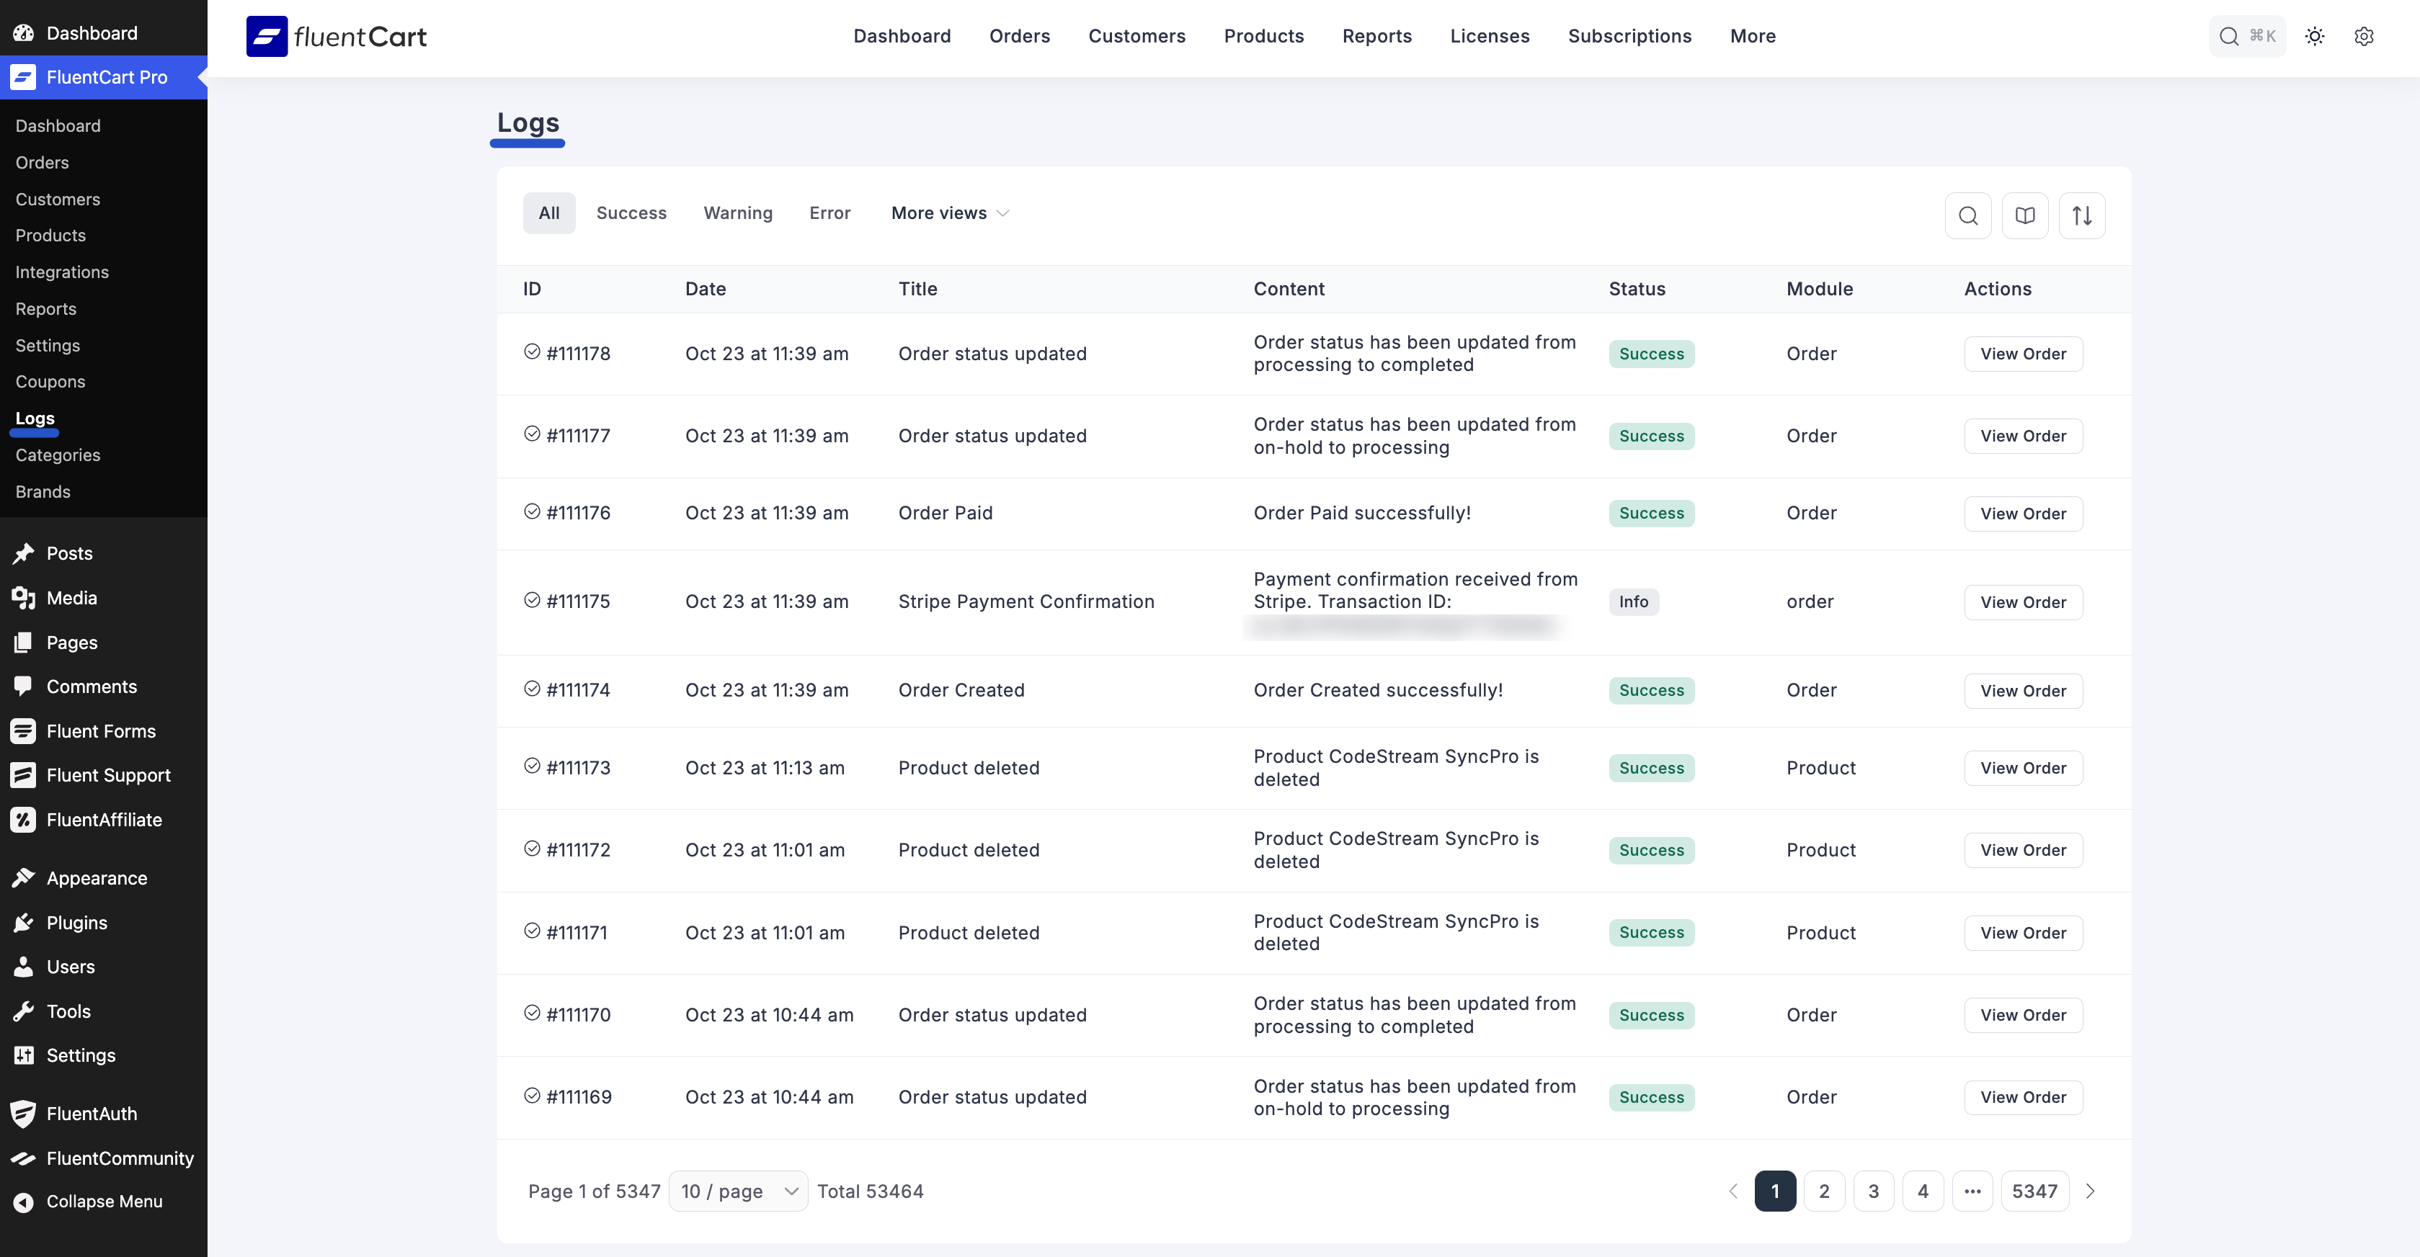Open the column visibility book icon
The image size is (2420, 1257).
[2025, 215]
